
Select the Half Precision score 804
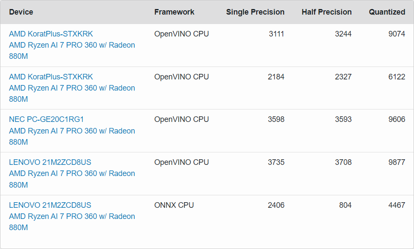pos(345,205)
